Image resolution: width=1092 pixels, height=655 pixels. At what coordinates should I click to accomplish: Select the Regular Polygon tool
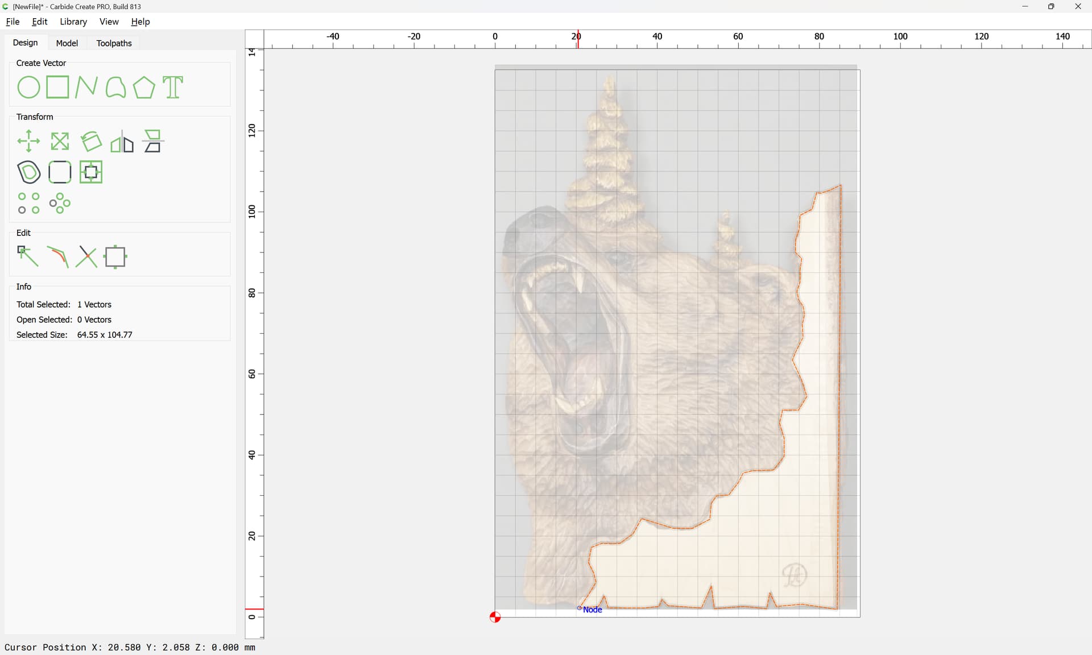click(144, 88)
